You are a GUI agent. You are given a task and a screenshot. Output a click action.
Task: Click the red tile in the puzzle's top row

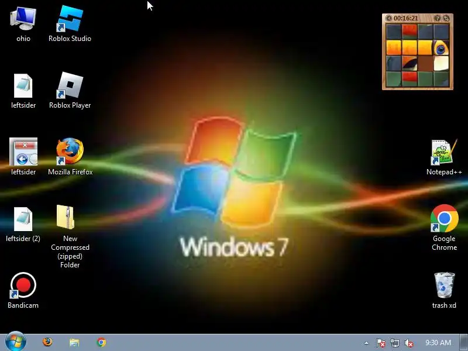tap(409, 32)
